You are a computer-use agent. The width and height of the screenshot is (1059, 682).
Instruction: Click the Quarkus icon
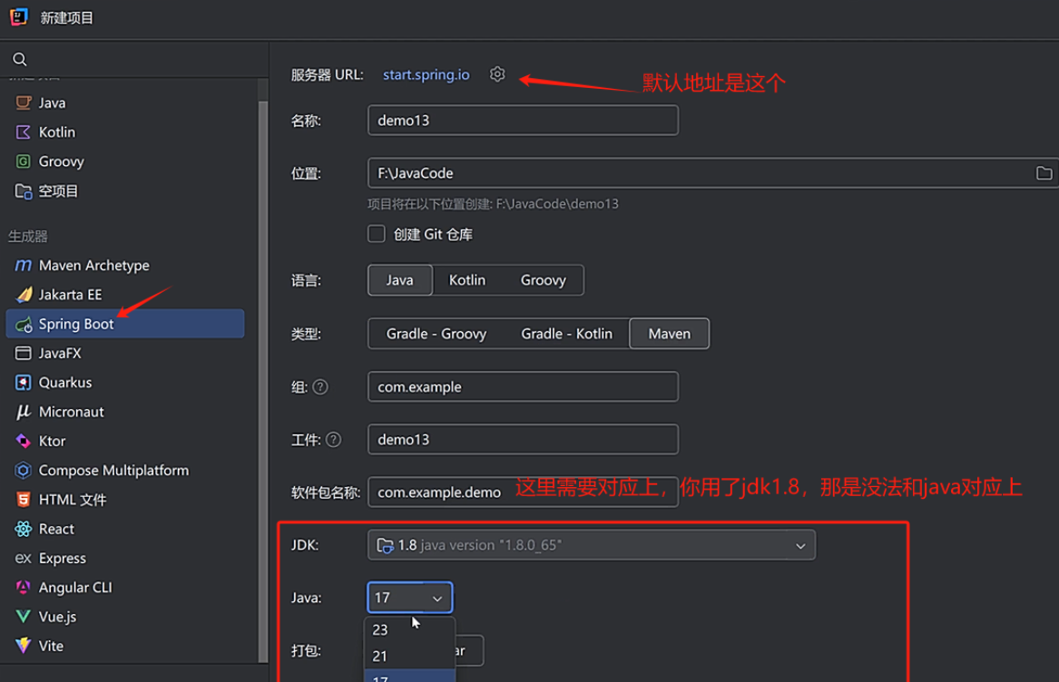point(23,382)
